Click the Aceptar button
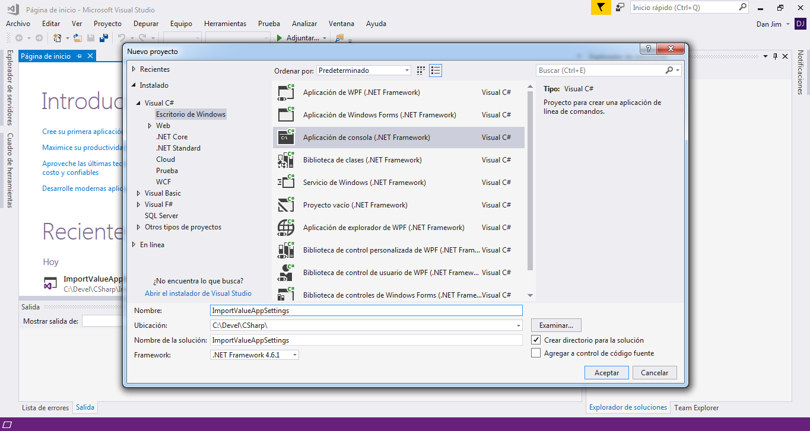 click(x=606, y=373)
